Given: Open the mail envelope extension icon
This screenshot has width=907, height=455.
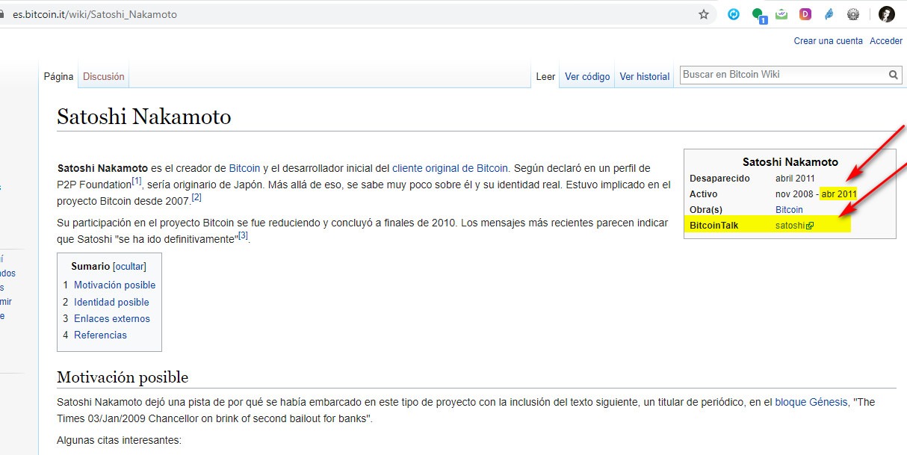Looking at the screenshot, I should click(781, 14).
